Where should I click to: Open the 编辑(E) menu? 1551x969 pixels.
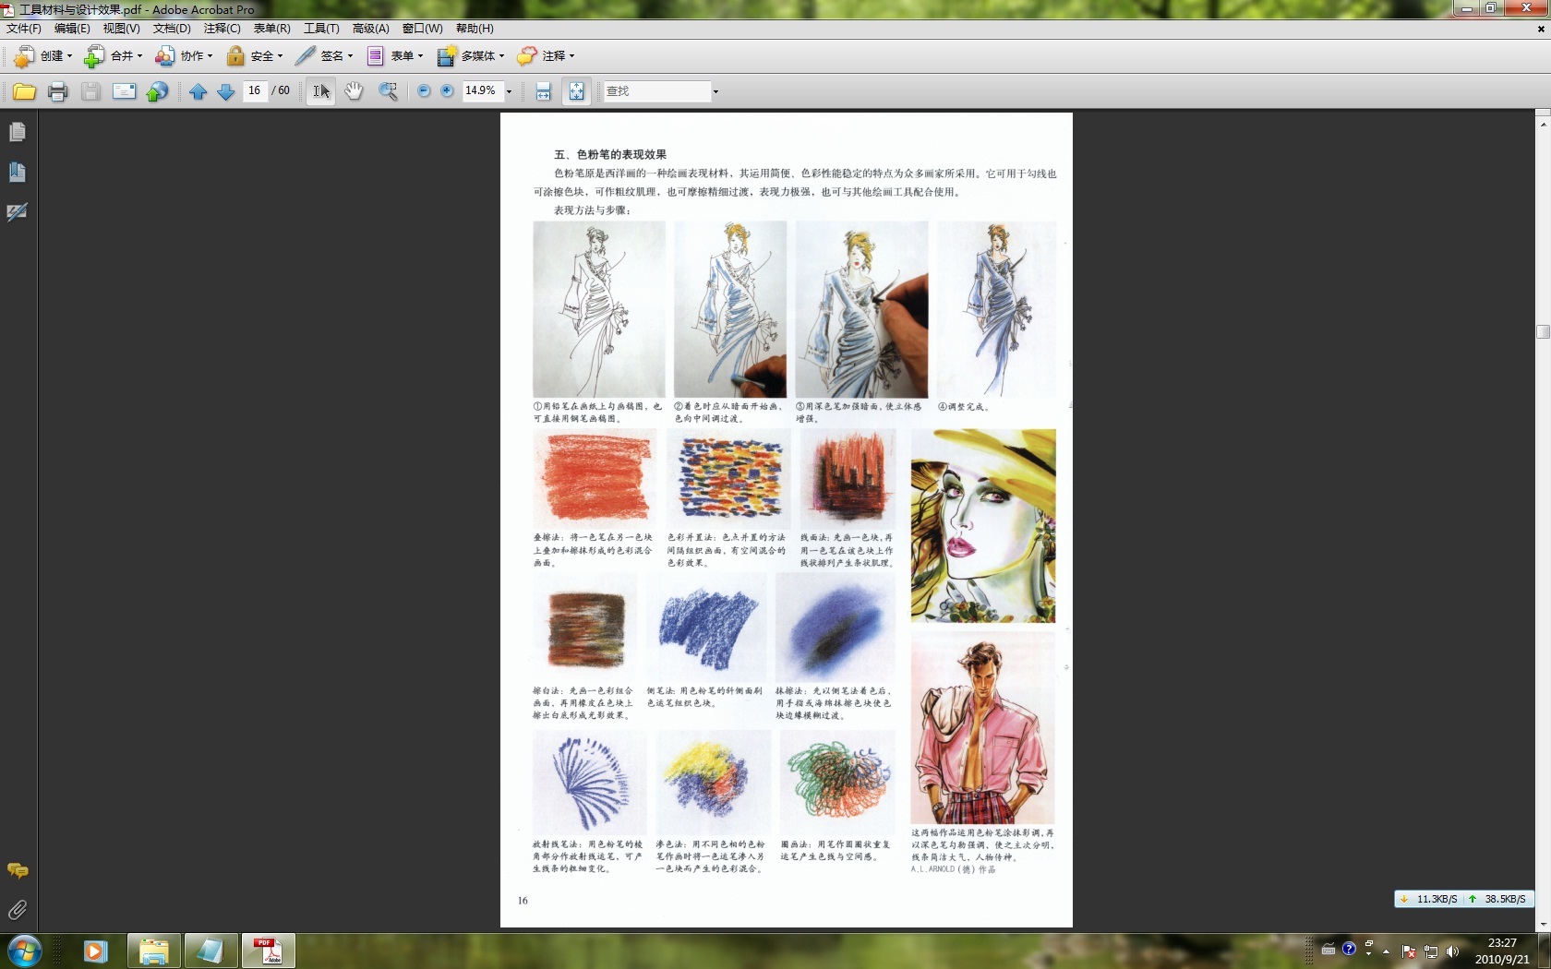coord(72,29)
